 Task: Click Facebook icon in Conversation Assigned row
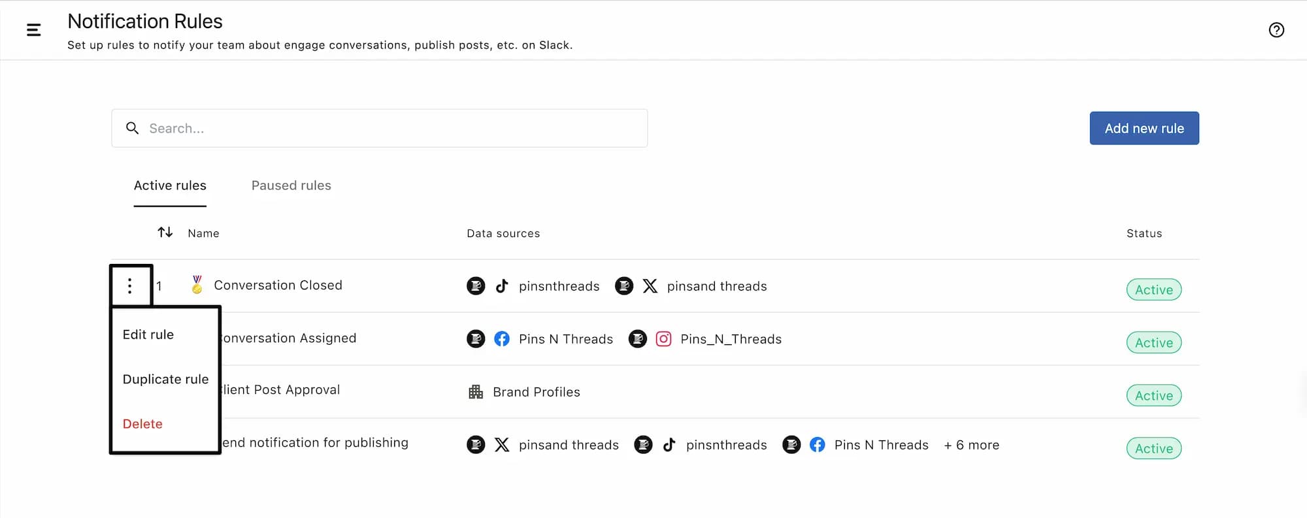(502, 339)
